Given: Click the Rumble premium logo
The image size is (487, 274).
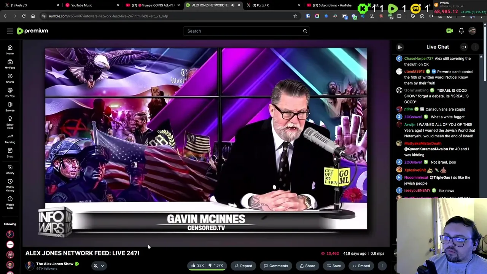Looking at the screenshot, I should coord(33,31).
